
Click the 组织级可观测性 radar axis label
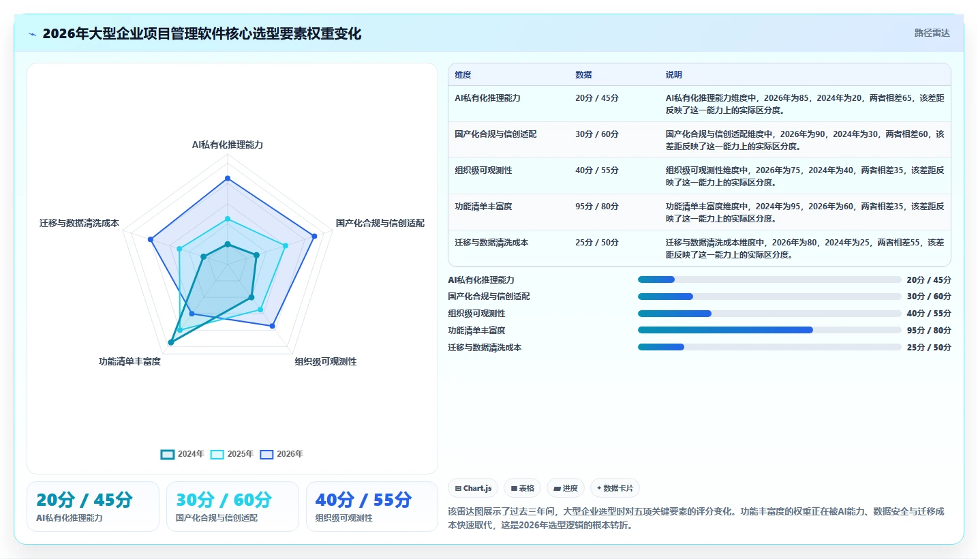pyautogui.click(x=326, y=361)
